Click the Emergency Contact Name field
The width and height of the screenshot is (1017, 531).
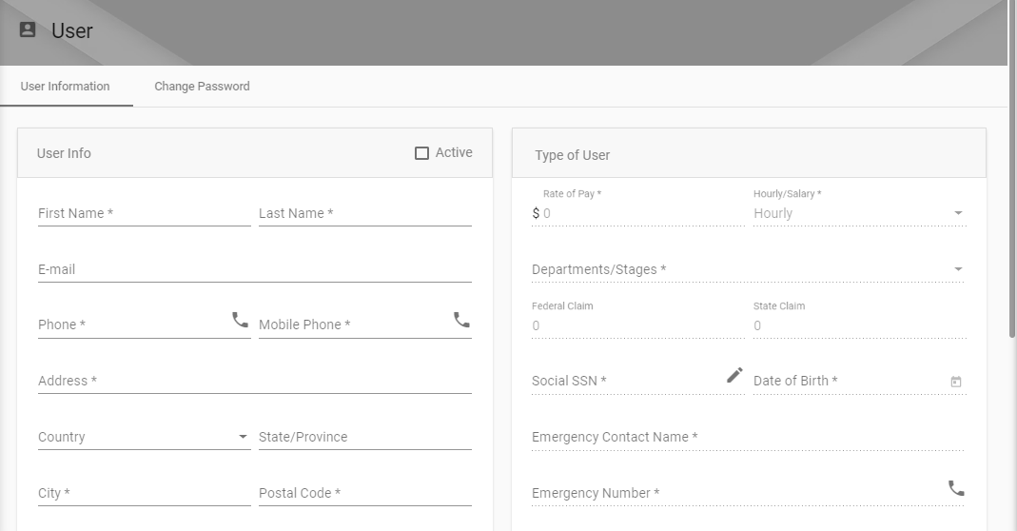[x=747, y=437]
